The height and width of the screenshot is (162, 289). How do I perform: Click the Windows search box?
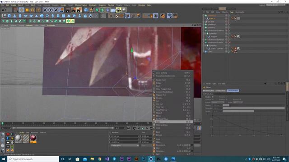click(33, 159)
